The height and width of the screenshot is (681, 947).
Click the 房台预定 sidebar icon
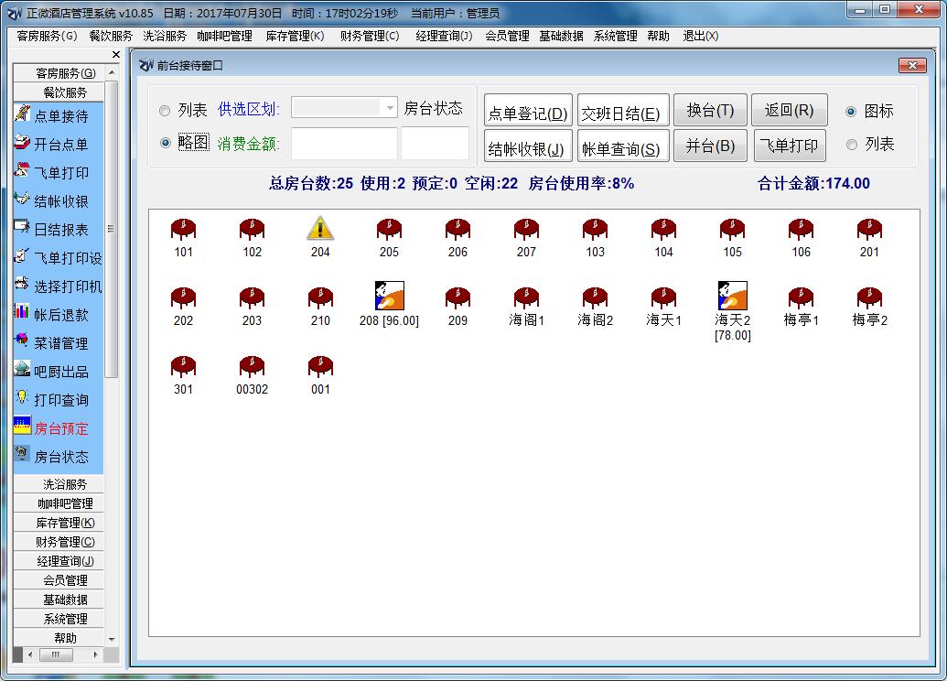click(23, 427)
